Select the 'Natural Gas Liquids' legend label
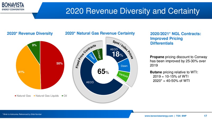 (47, 96)
